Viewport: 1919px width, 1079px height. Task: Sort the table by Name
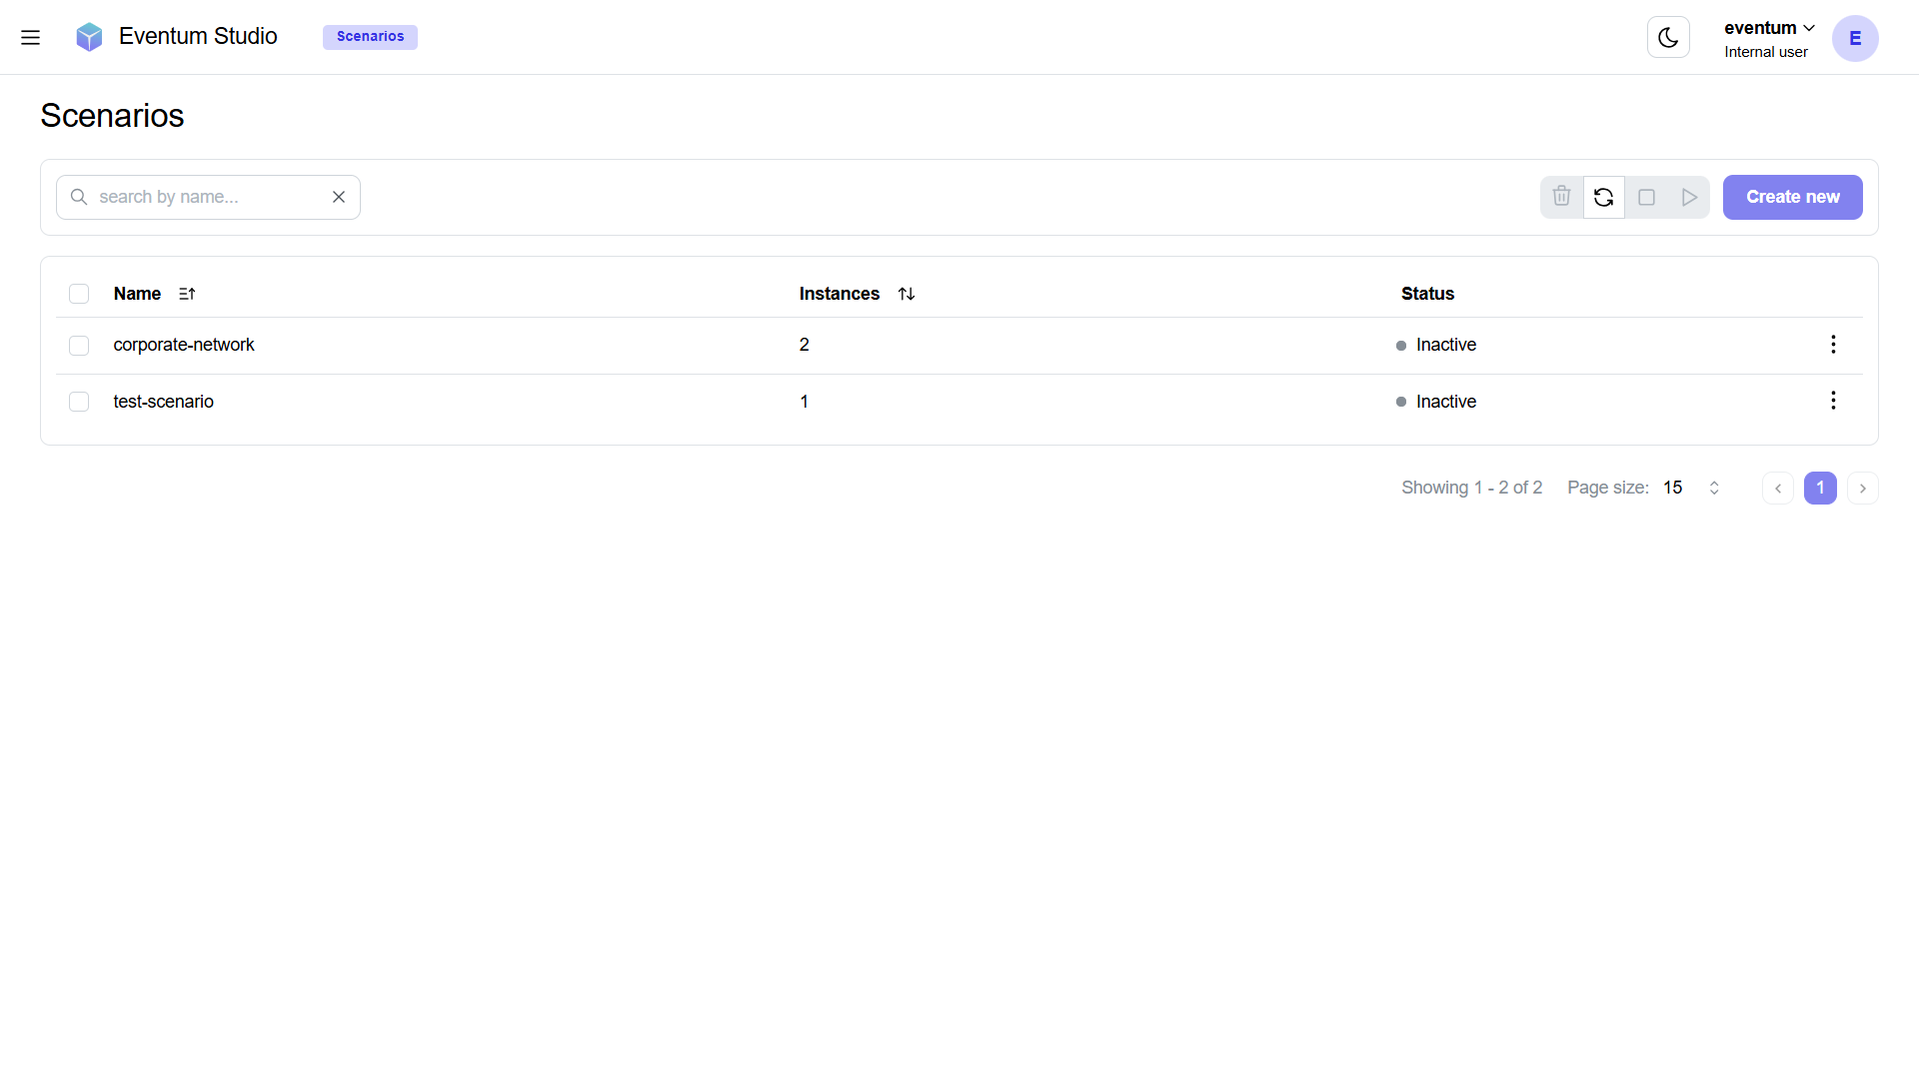click(x=186, y=293)
